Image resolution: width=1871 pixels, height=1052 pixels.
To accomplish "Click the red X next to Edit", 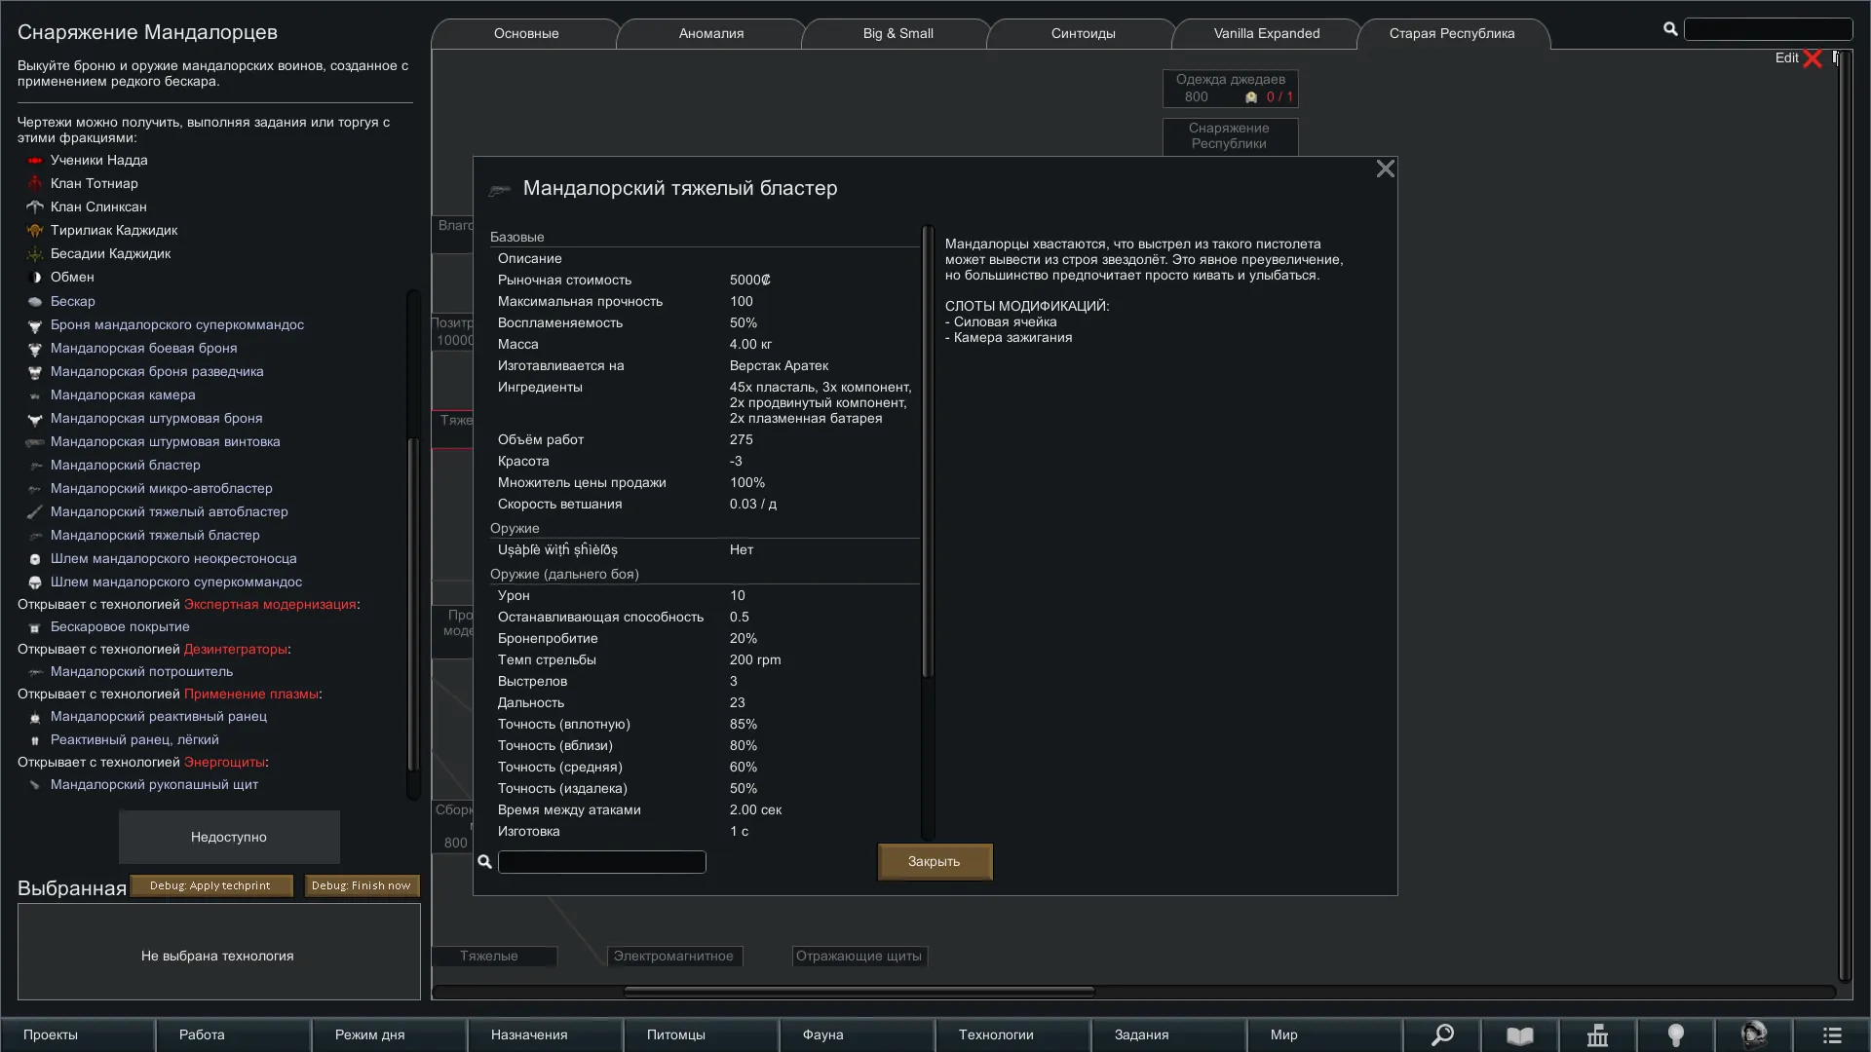I will [x=1813, y=58].
